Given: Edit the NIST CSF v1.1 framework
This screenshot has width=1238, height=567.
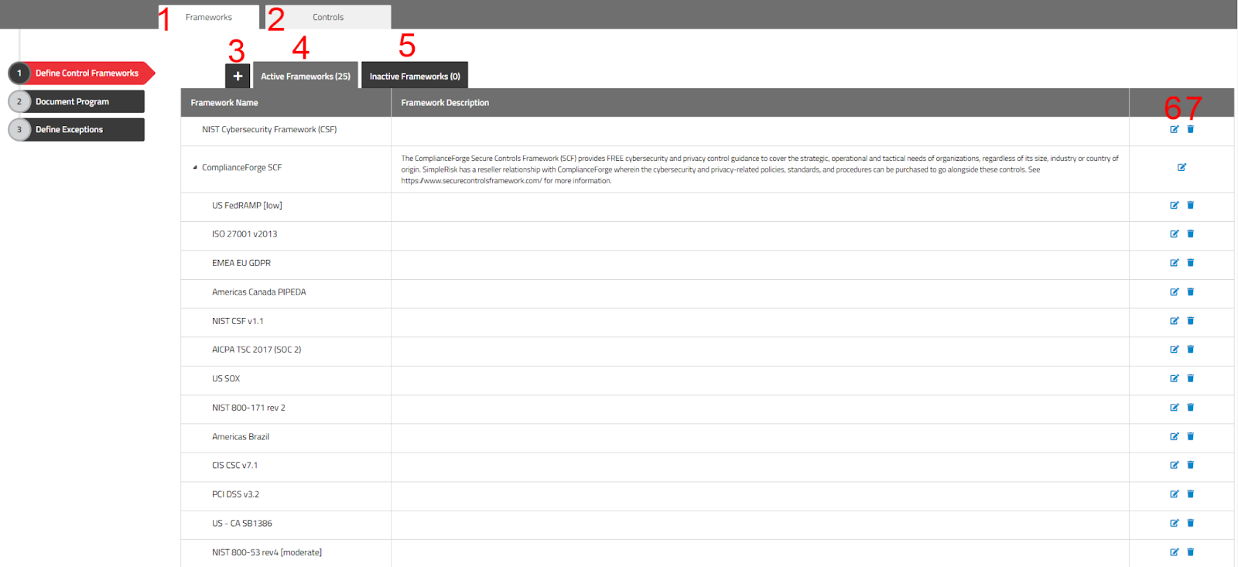Looking at the screenshot, I should pyautogui.click(x=1174, y=320).
